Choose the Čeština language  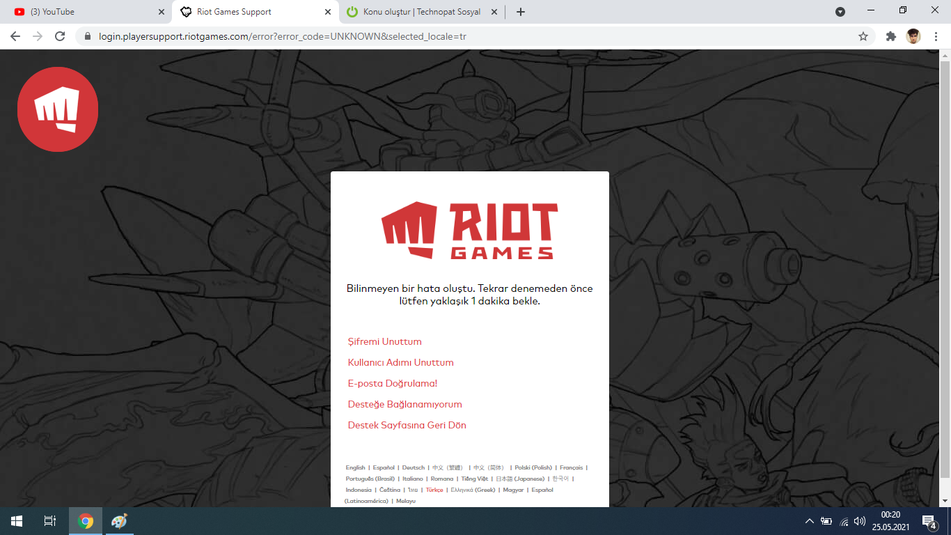[x=390, y=490]
